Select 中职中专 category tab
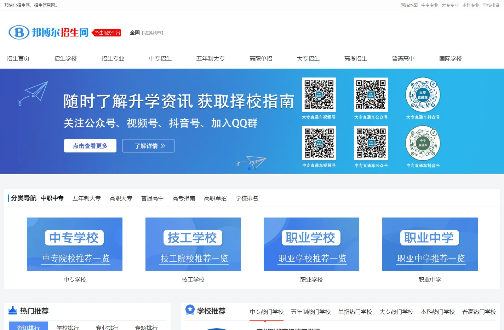Image resolution: width=504 pixels, height=330 pixels. pos(52,198)
